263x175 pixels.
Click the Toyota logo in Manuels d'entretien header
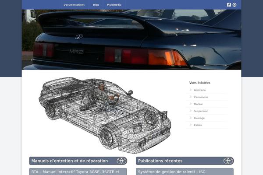[121, 161]
